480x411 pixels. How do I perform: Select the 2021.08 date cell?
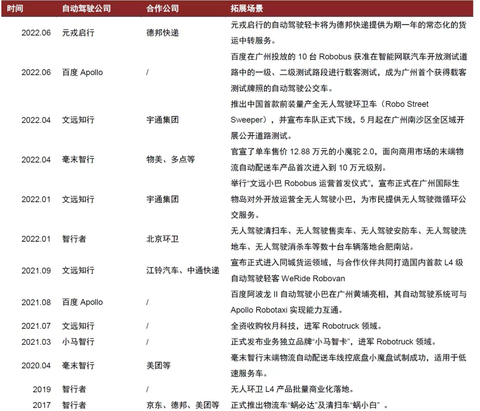36,302
